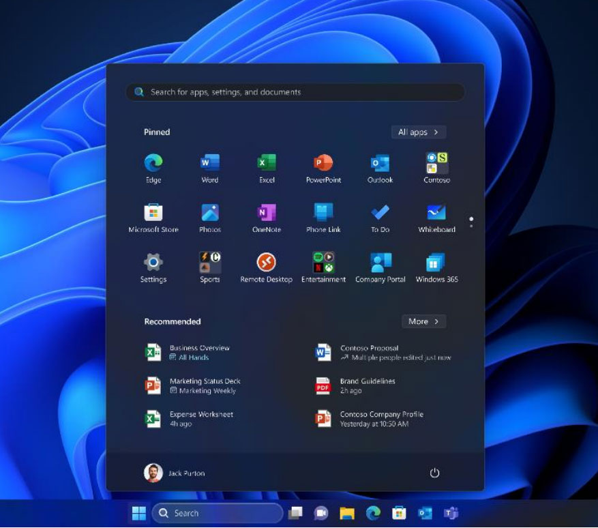Screen dimensions: 598x528
Task: Click the power button icon
Action: (435, 473)
